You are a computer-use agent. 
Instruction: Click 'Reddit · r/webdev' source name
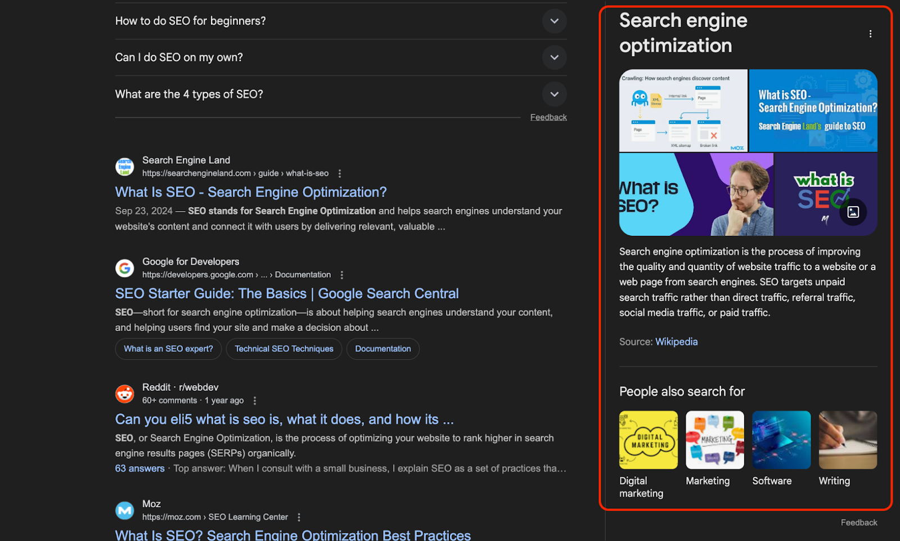click(x=181, y=387)
